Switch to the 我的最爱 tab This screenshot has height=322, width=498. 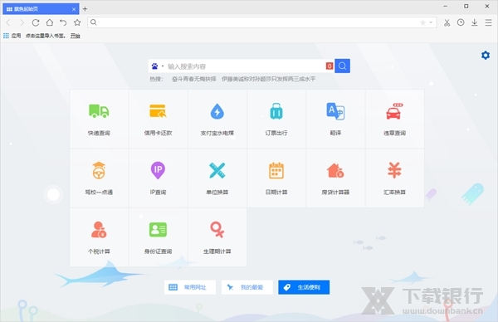tap(247, 287)
